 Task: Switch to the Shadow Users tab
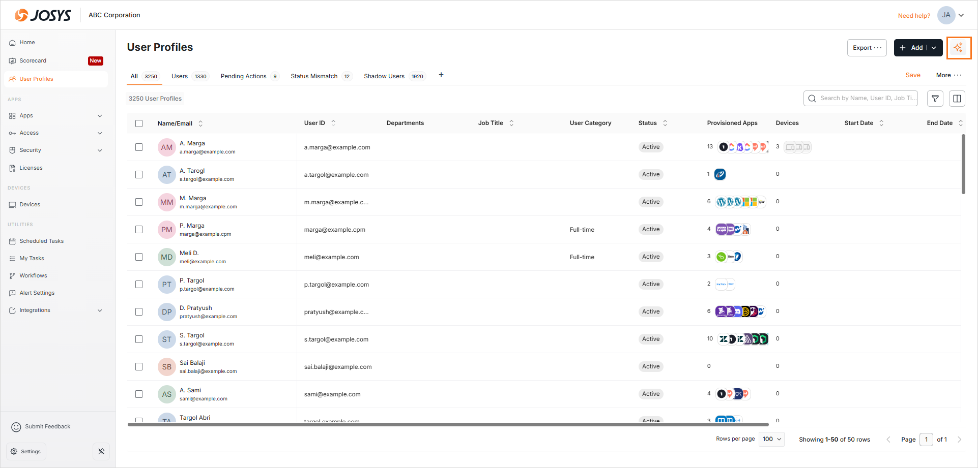pos(384,76)
